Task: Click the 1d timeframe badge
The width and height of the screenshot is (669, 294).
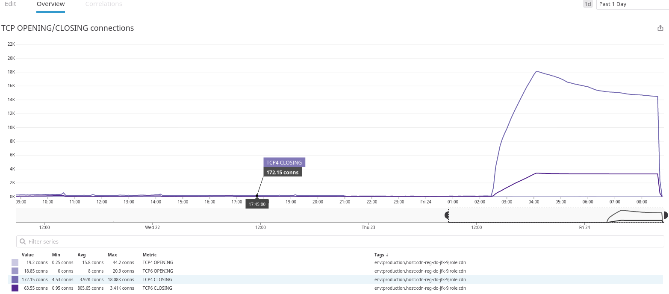Action: 588,4
